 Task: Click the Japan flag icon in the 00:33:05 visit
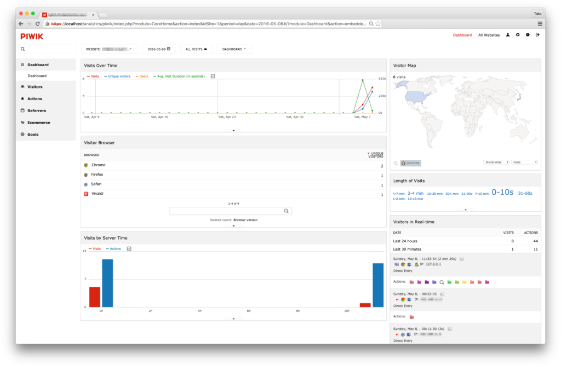397,299
